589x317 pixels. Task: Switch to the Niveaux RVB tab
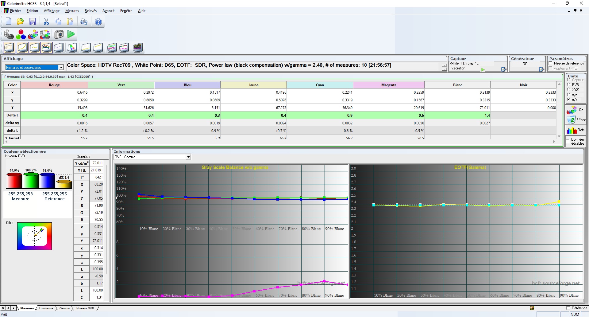(85, 308)
